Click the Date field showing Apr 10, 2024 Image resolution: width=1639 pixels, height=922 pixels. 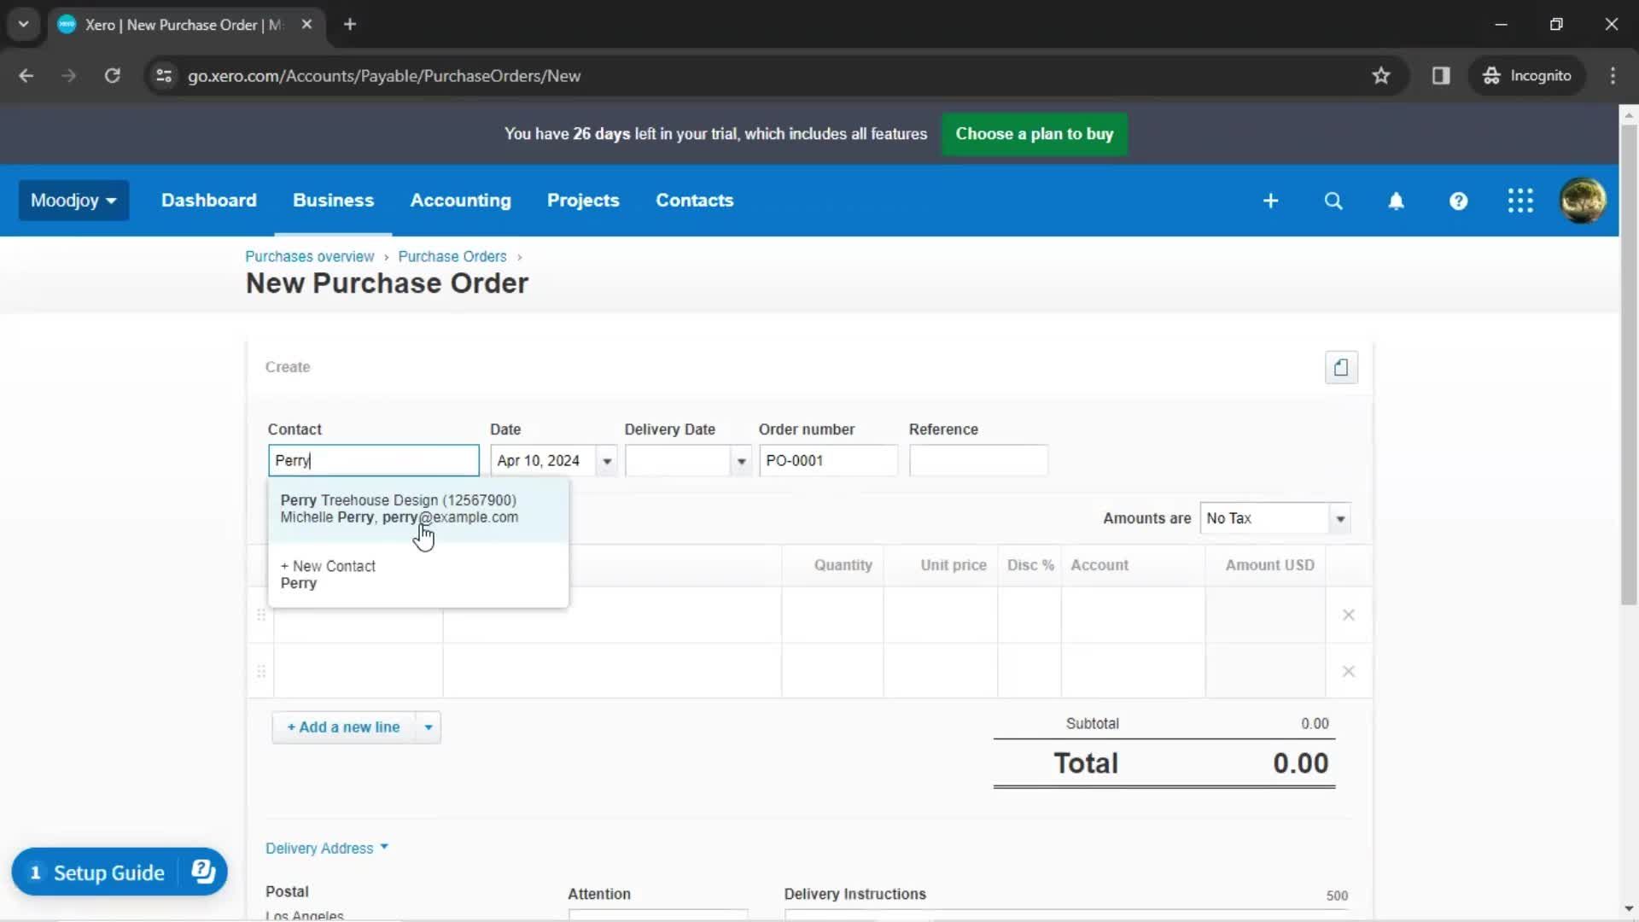pos(544,461)
